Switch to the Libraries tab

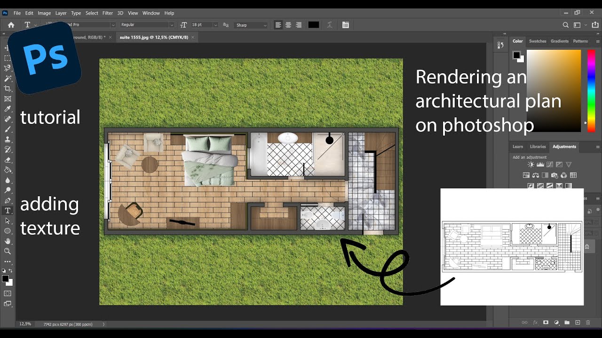(538, 147)
